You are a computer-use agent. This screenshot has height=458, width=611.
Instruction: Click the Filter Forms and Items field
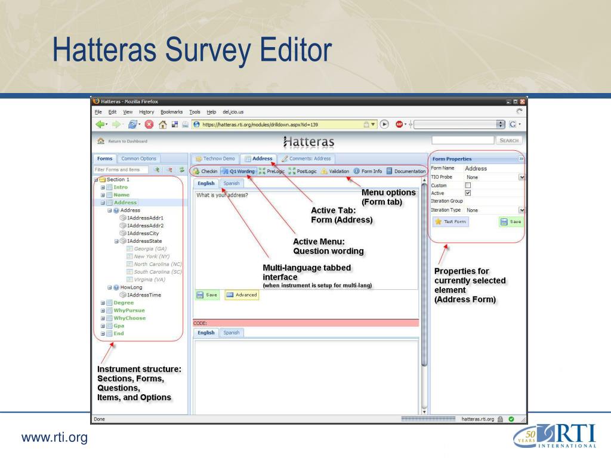tap(121, 169)
